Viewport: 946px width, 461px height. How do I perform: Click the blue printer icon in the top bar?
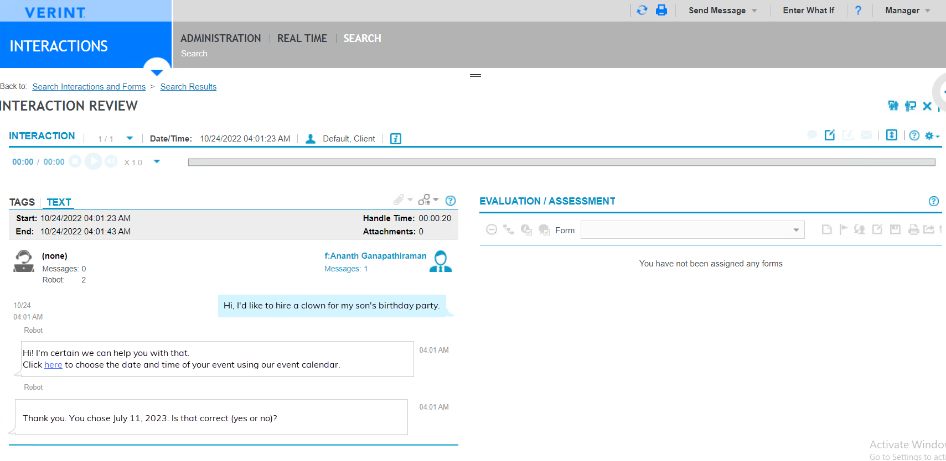pyautogui.click(x=661, y=10)
